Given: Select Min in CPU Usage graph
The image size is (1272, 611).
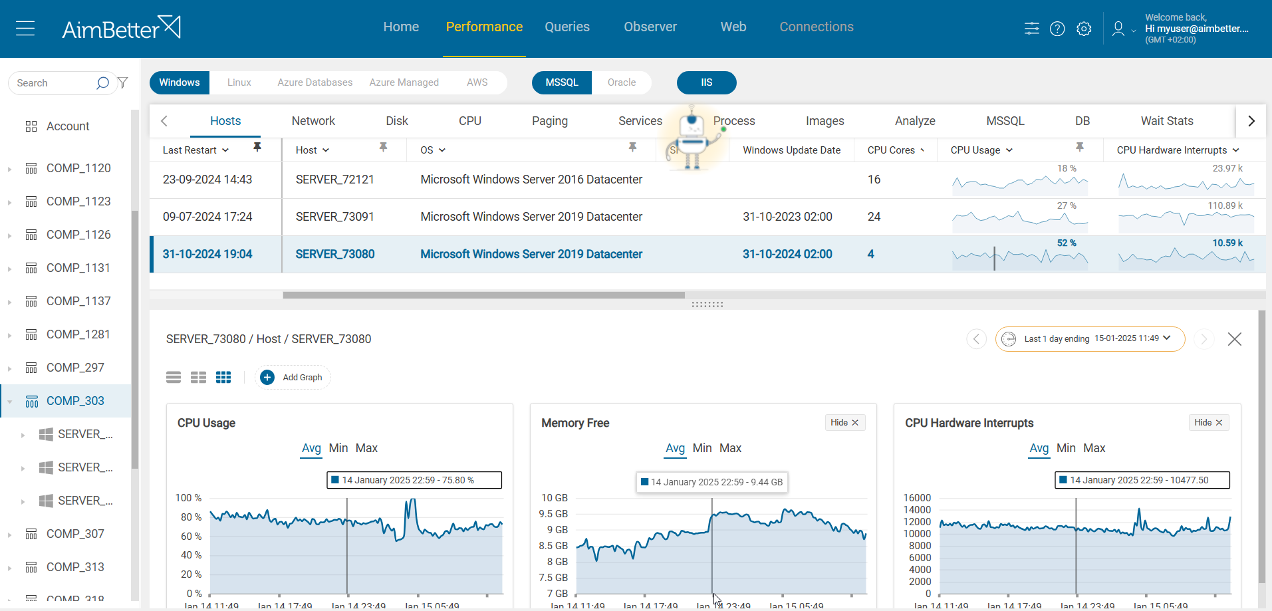Looking at the screenshot, I should [x=338, y=448].
